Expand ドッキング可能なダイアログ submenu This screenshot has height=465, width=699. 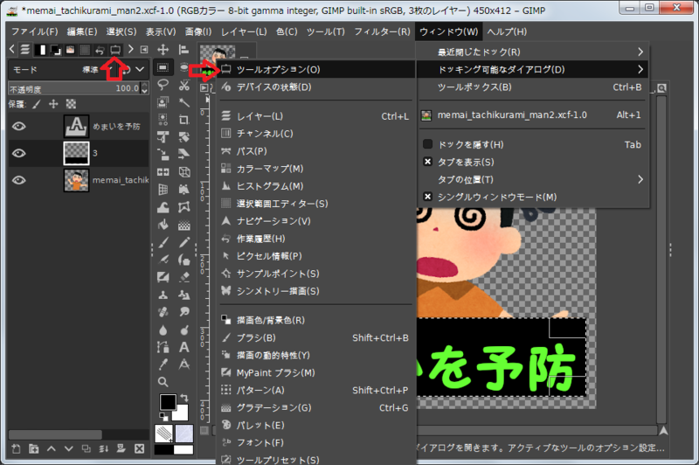[533, 69]
